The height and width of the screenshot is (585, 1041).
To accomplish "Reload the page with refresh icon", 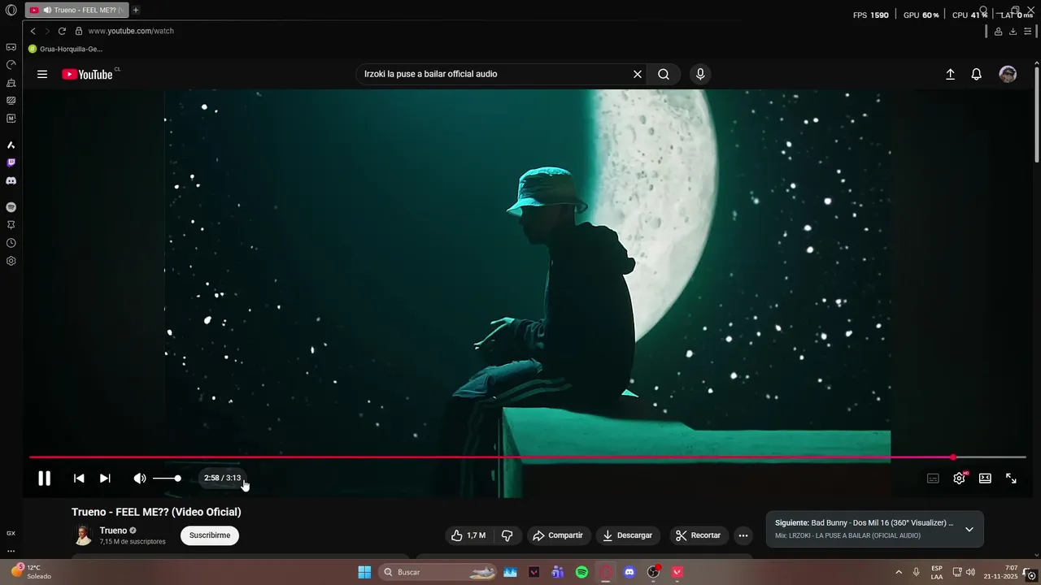I will pyautogui.click(x=62, y=31).
